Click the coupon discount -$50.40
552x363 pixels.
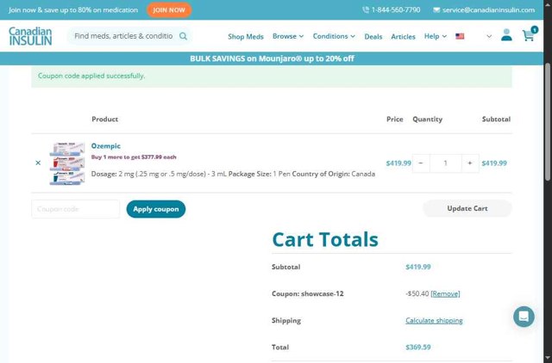(x=417, y=294)
